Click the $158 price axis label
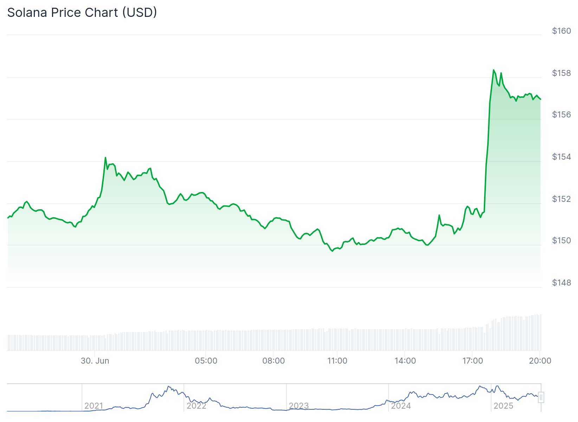The width and height of the screenshot is (578, 422). (561, 73)
